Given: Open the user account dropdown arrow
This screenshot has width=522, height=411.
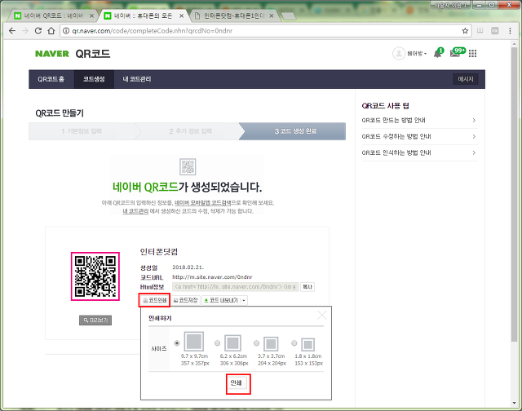Looking at the screenshot, I should click(x=426, y=54).
